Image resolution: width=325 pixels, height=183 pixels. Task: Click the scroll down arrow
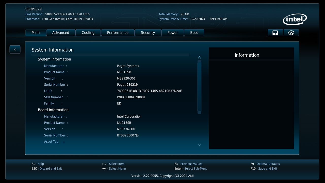coord(199,145)
